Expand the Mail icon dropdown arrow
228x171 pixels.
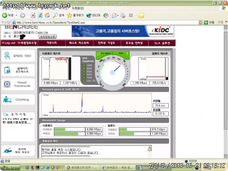[x=118, y=16]
